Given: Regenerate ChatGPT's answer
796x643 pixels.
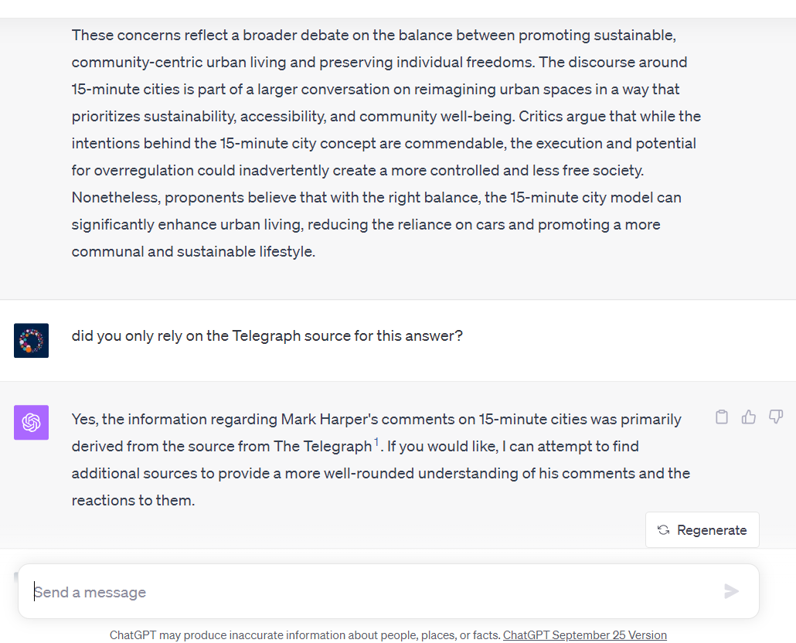Looking at the screenshot, I should pyautogui.click(x=702, y=530).
